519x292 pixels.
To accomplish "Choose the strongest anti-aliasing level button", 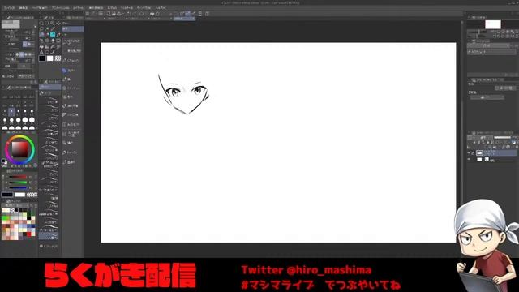I will click(30, 54).
